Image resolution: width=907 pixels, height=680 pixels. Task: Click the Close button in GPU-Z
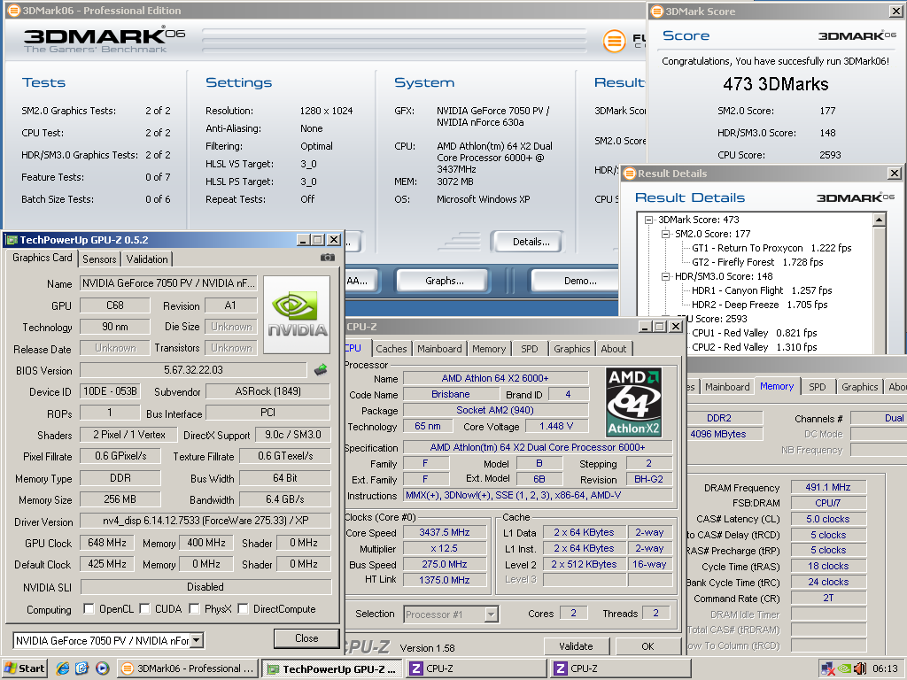[306, 638]
